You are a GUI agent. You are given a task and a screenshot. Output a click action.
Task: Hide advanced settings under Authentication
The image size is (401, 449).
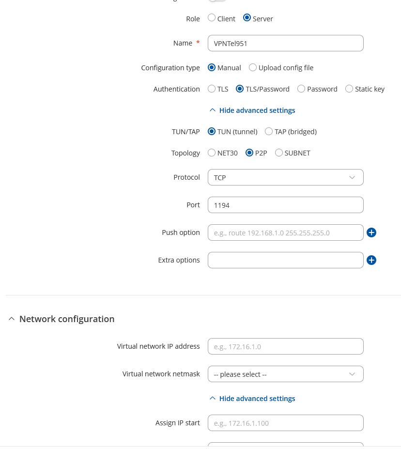click(252, 110)
